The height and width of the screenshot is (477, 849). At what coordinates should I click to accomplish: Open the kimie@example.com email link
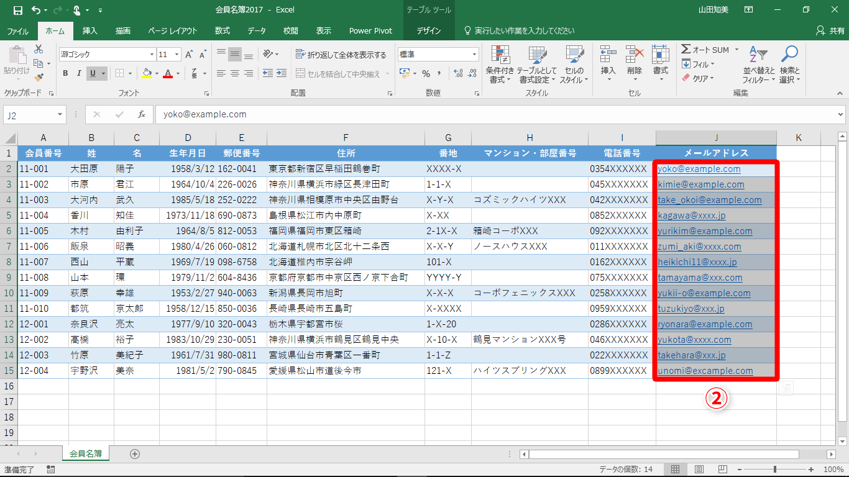pos(701,184)
